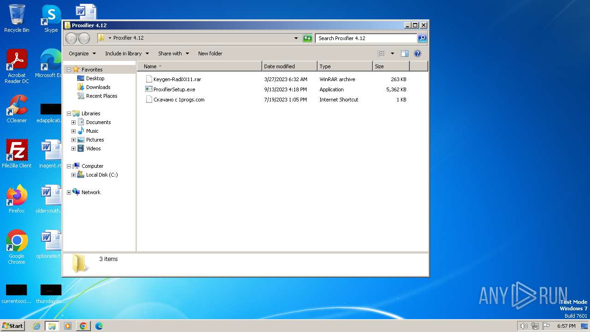Click Microsoft Edge icon in the taskbar
This screenshot has height=332, width=590.
99,326
